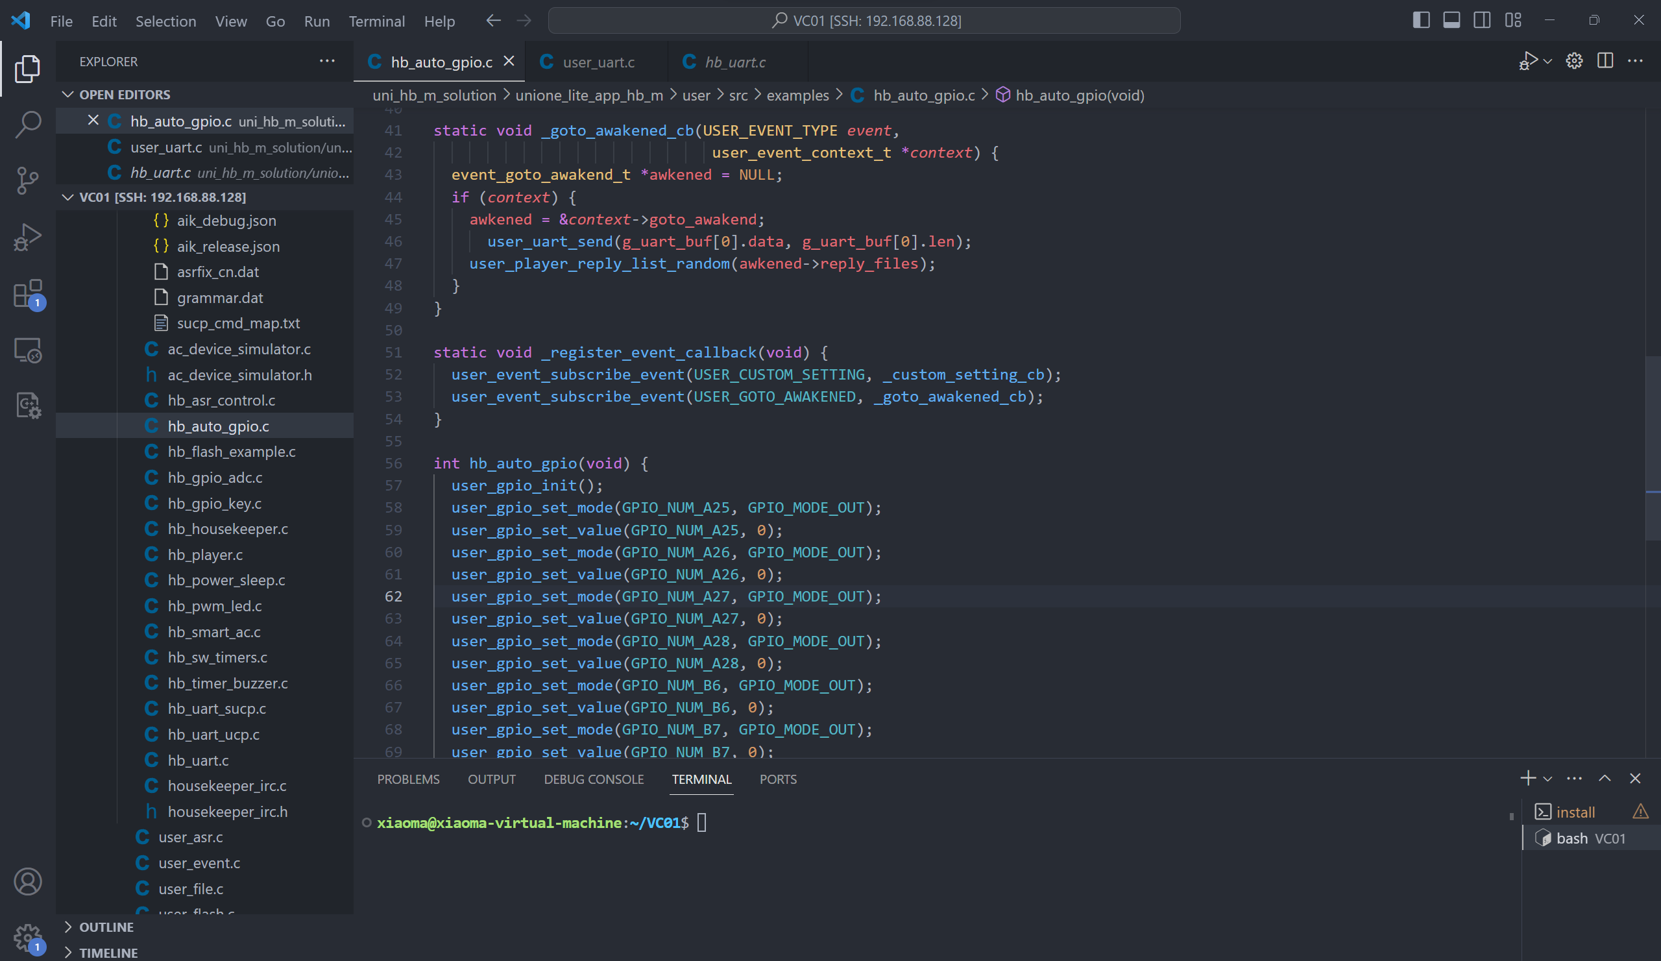Toggle the primary side bar layout icon
Viewport: 1661px width, 961px height.
click(1421, 20)
